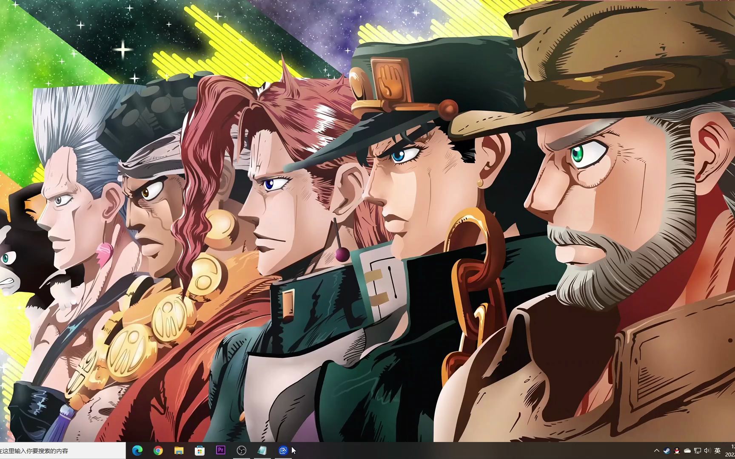
Task: Open Microsoft Edge from the taskbar
Action: click(x=137, y=450)
